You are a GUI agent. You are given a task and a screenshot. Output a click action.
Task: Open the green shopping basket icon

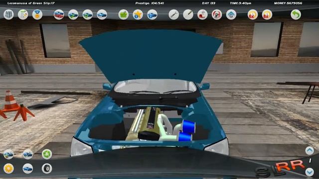click(x=124, y=14)
